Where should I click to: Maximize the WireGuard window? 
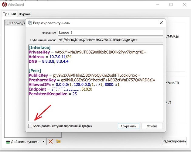tap(171, 5)
